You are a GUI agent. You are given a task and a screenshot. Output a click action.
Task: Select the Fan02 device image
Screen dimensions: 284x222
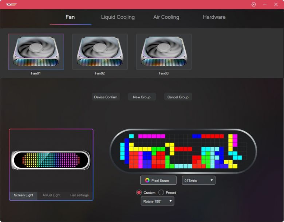(100, 52)
